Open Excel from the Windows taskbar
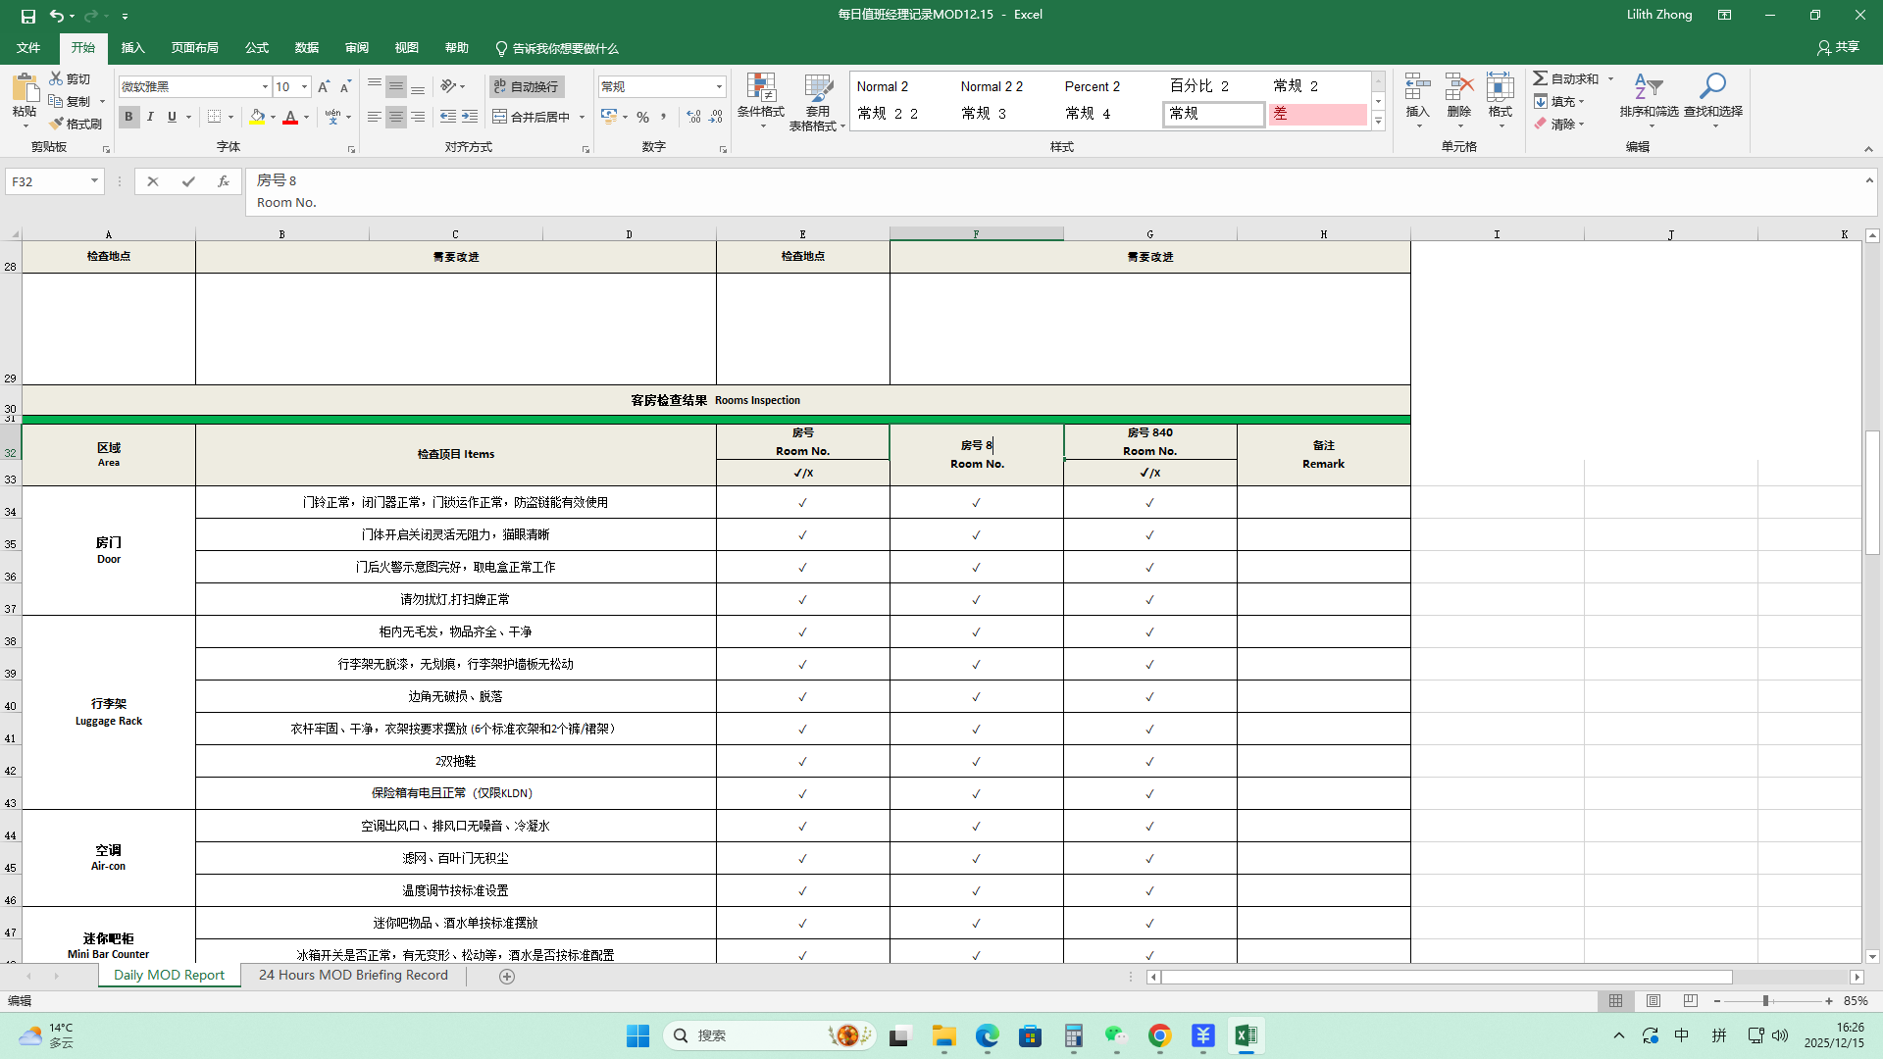Viewport: 1883px width, 1059px height. point(1246,1035)
